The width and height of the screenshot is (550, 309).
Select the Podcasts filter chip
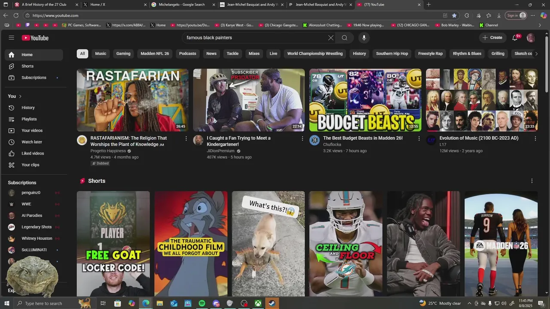coord(188,54)
